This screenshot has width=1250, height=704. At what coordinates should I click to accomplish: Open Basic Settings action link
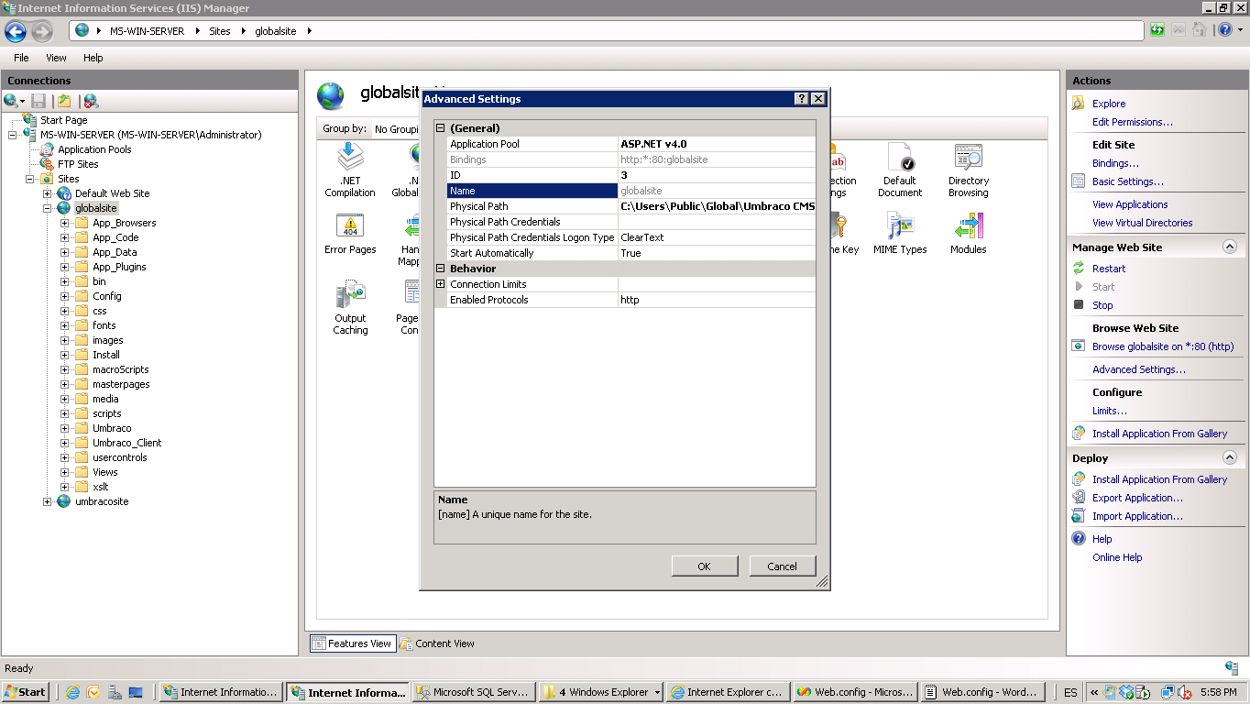[x=1128, y=181]
